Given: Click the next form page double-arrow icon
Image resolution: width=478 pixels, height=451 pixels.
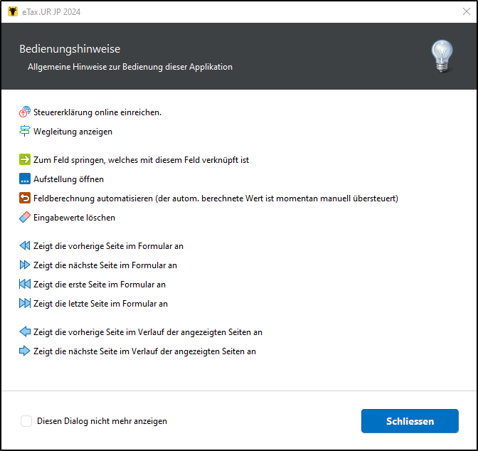Looking at the screenshot, I should tap(25, 265).
